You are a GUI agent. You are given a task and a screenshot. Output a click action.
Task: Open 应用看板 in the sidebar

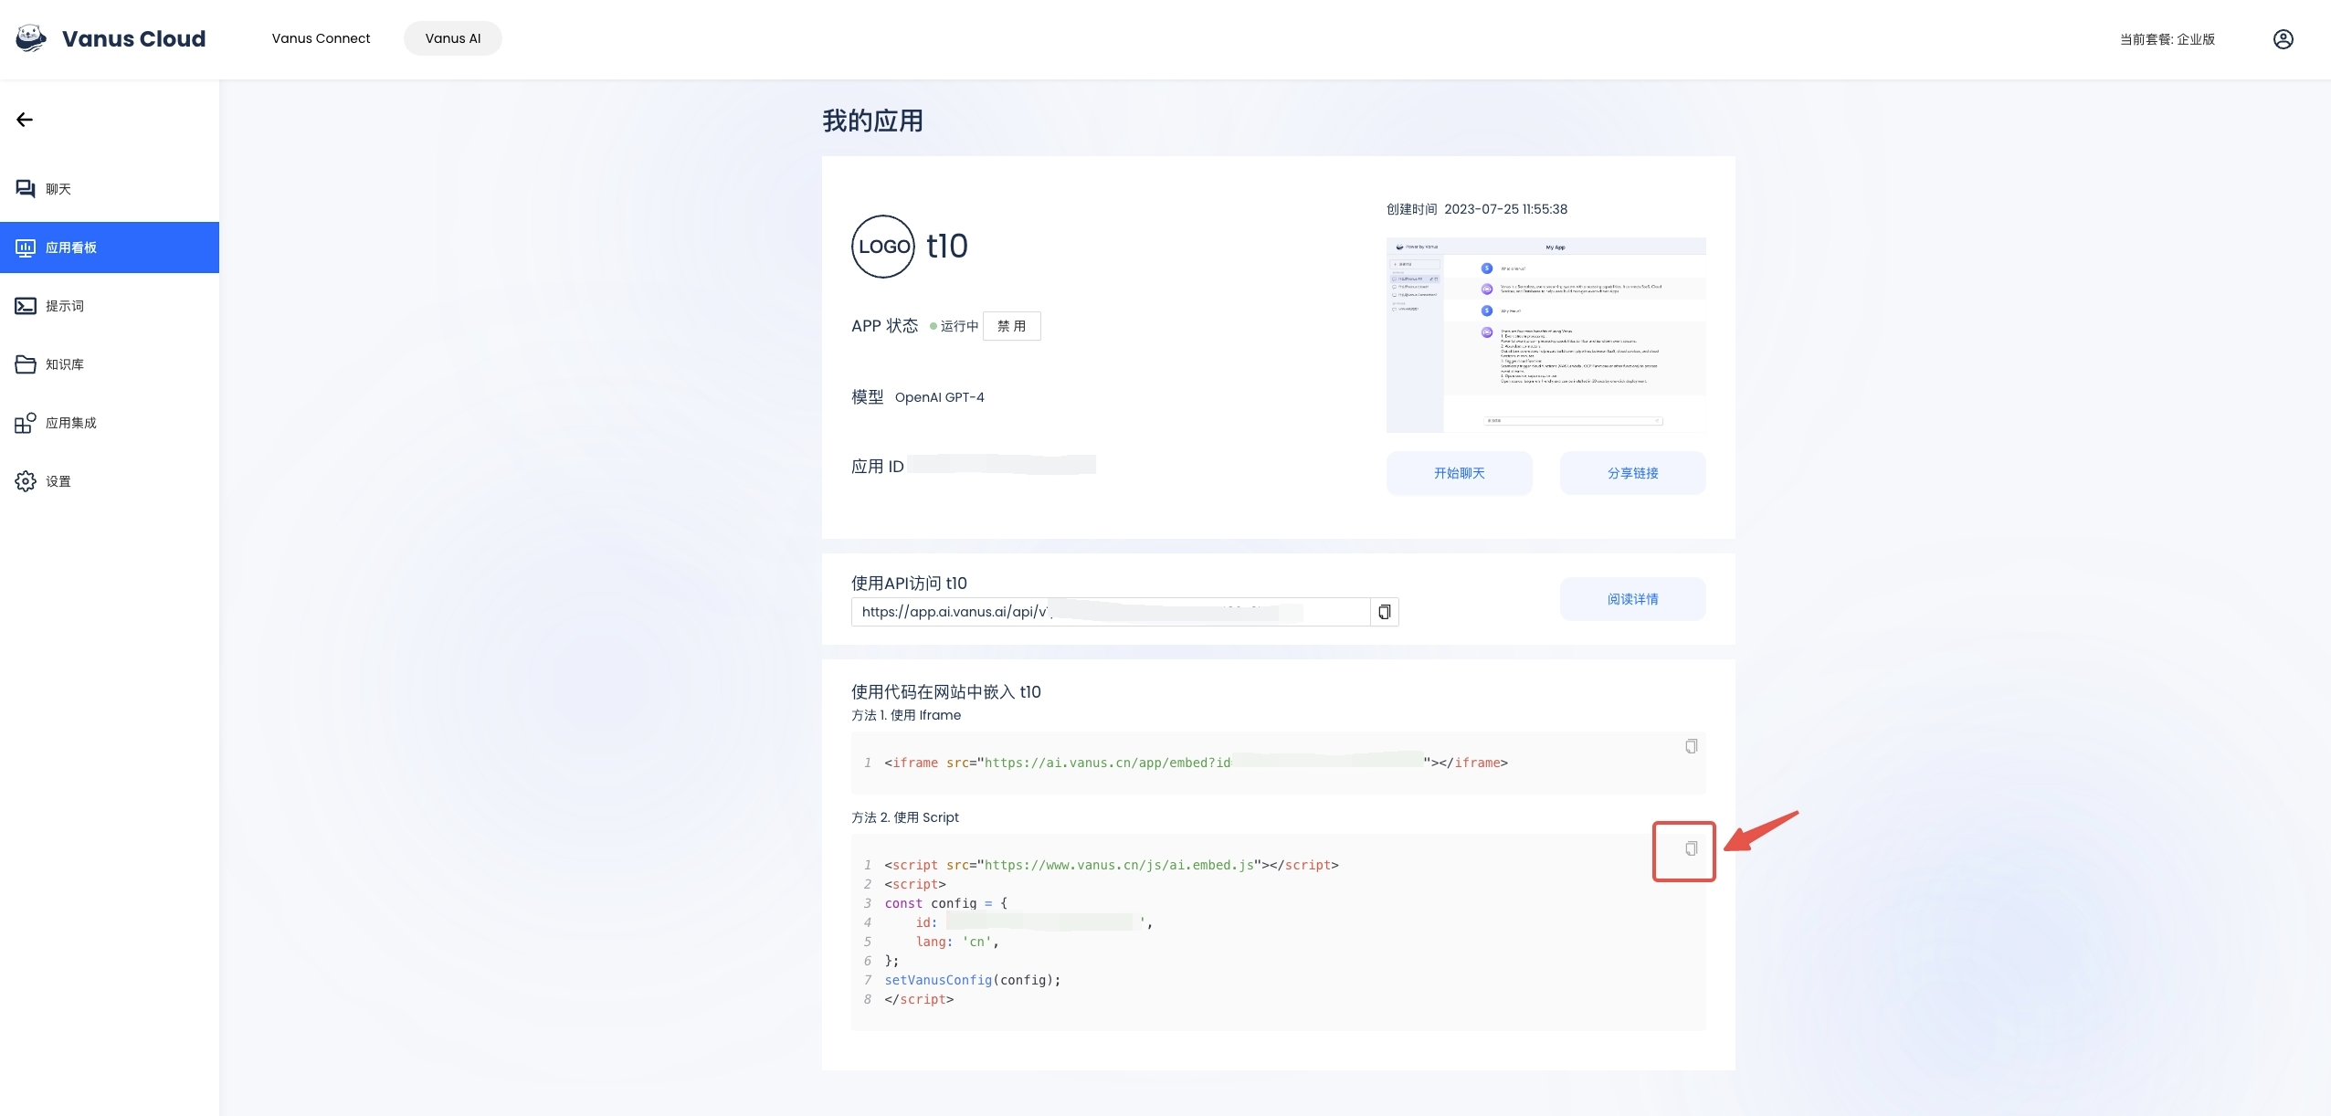[x=110, y=247]
